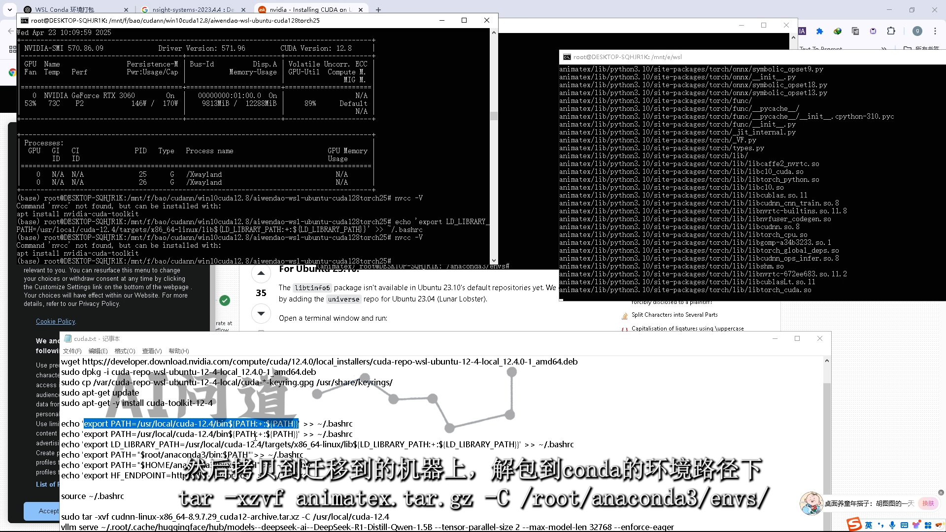This screenshot has width=946, height=532.
Task: Click the green accepted answer checkmark
Action: point(225,300)
